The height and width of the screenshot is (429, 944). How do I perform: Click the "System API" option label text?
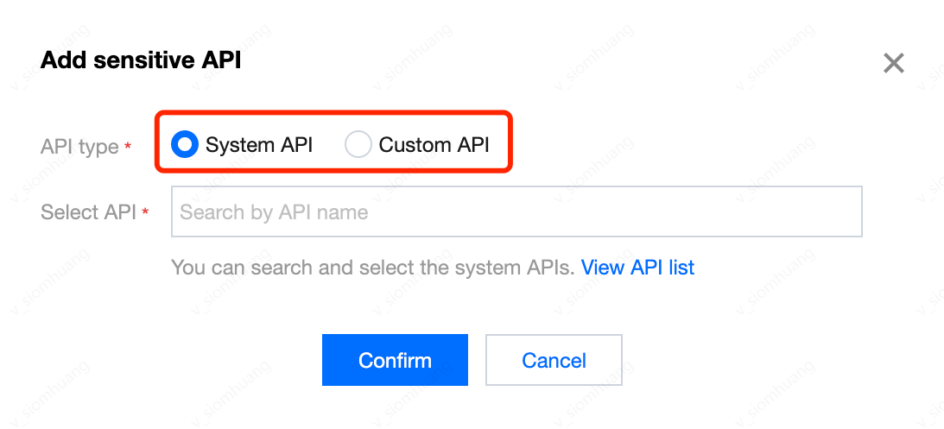259,145
